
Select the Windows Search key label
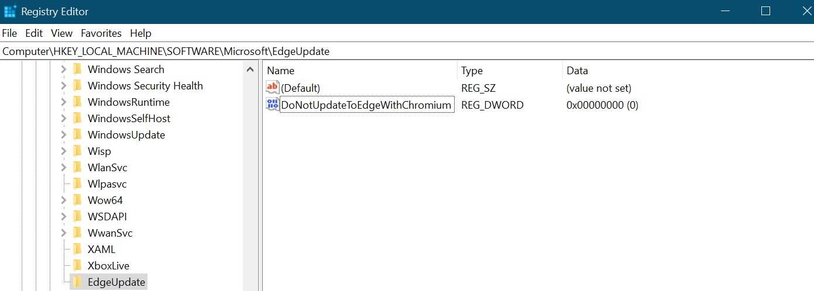tap(126, 69)
